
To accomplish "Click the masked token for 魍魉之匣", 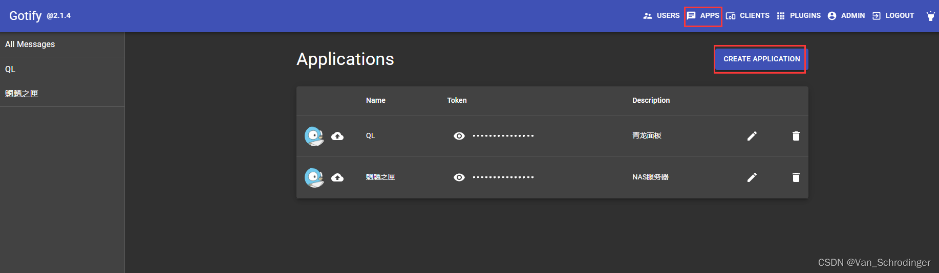I will [x=503, y=177].
